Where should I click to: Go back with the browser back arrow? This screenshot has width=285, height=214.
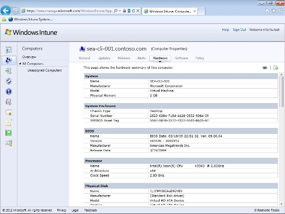(5, 11)
